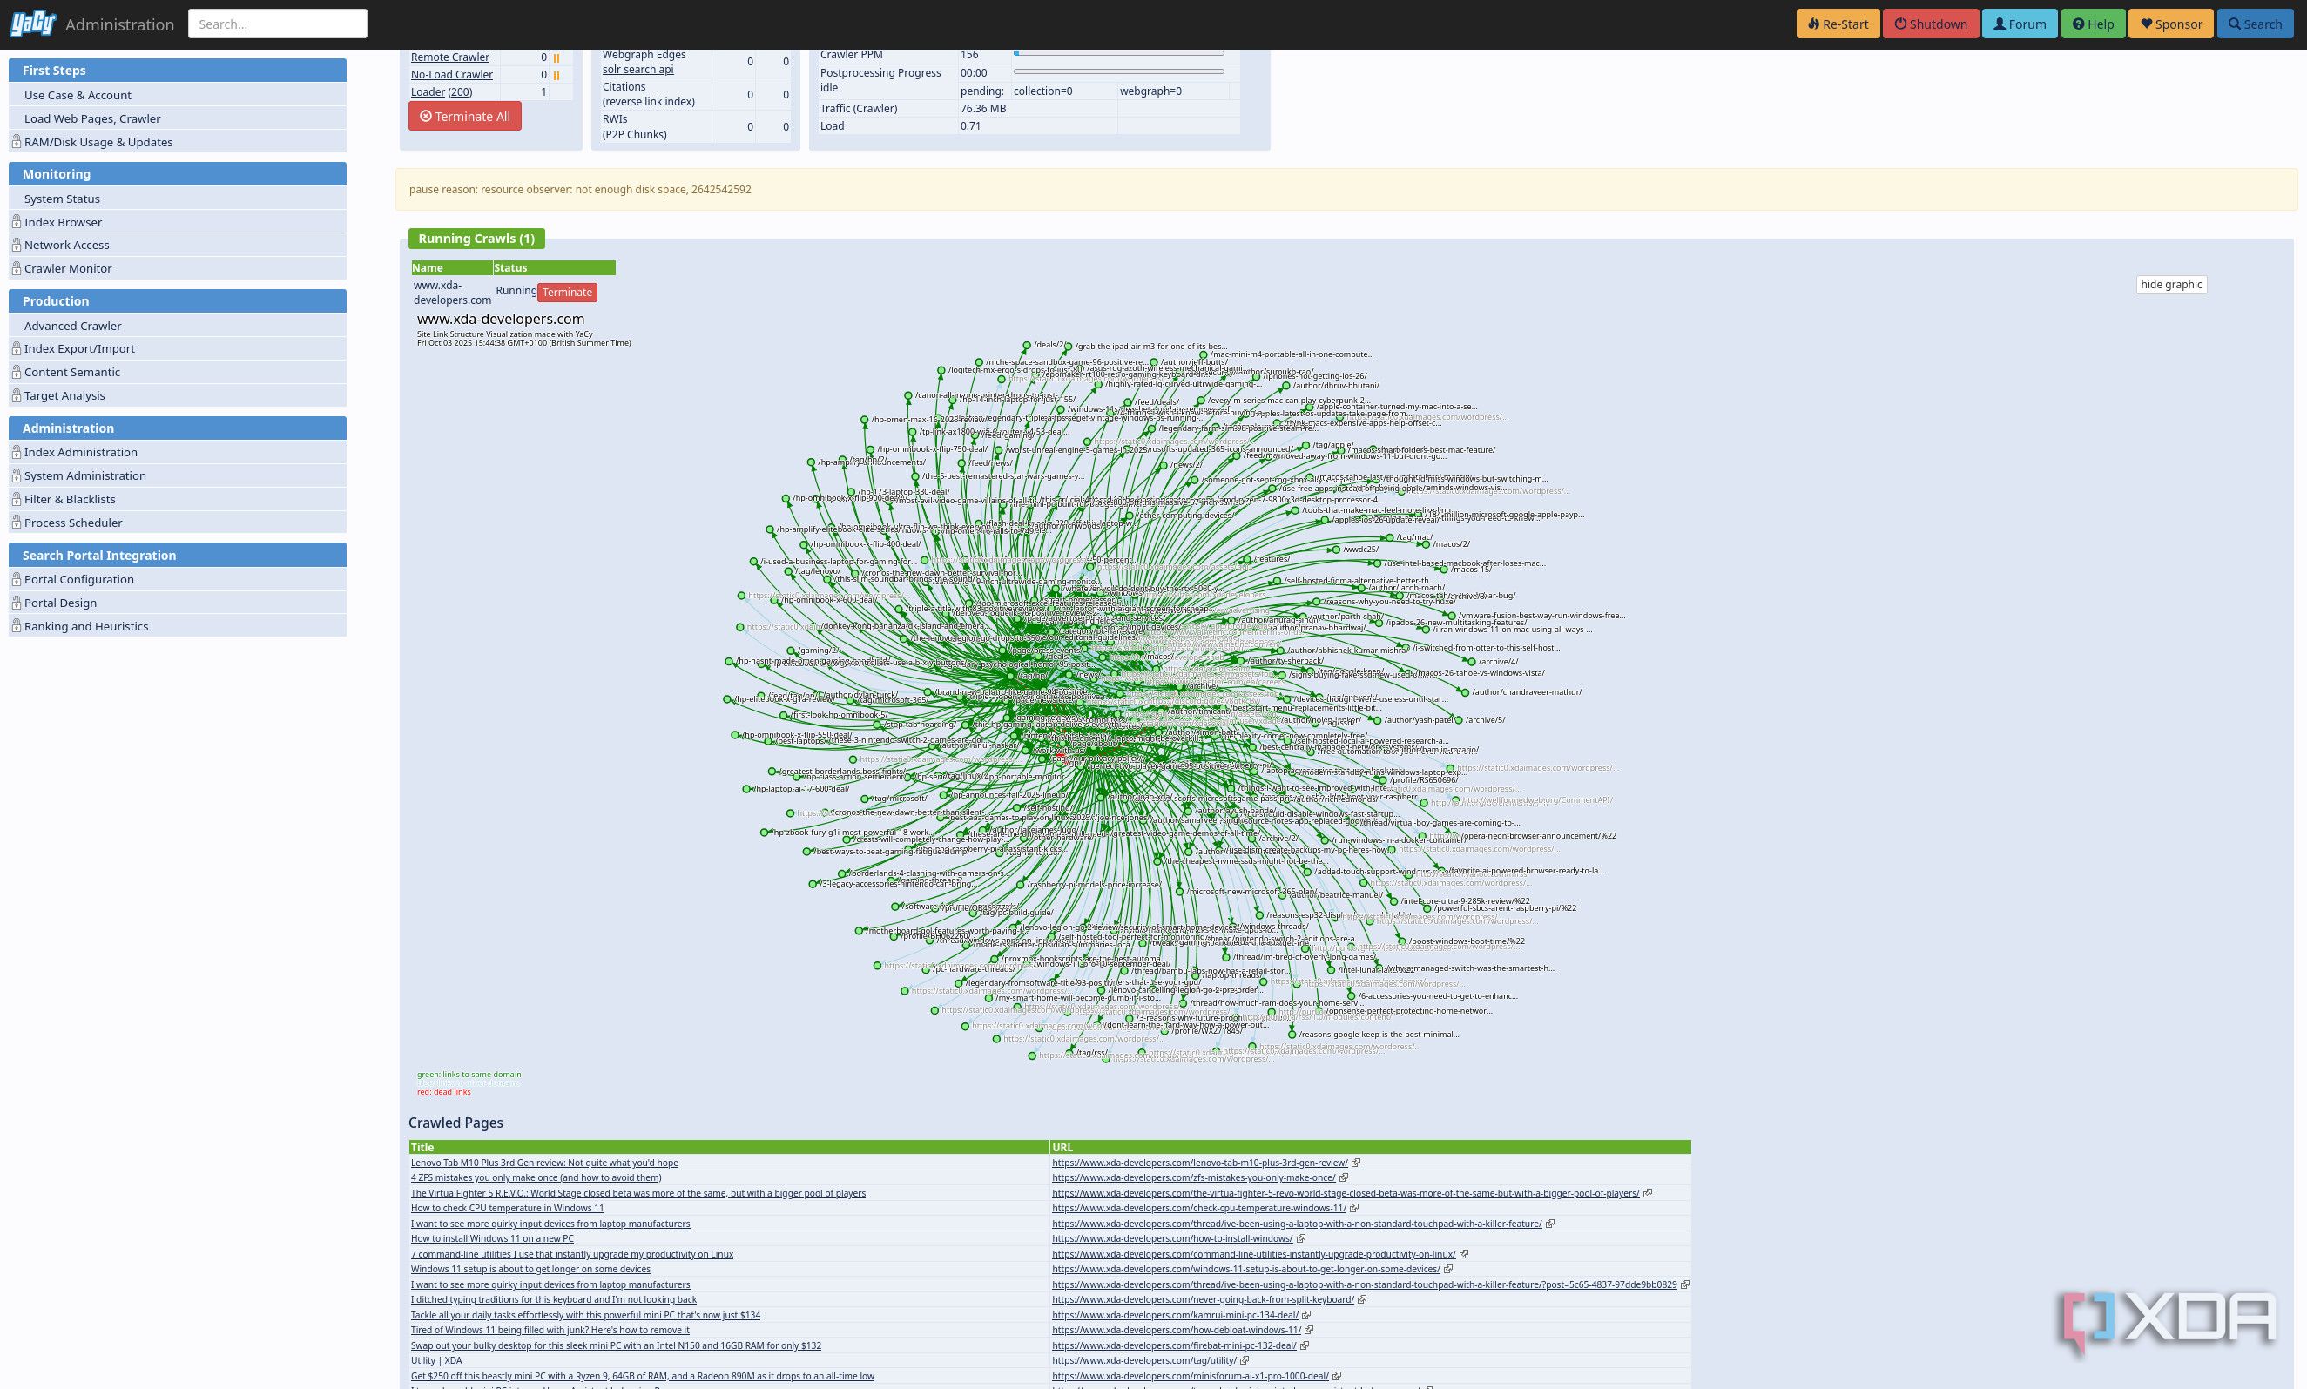Pause icon beside No-Load Crawler
This screenshot has height=1389, width=2307.
tap(556, 76)
